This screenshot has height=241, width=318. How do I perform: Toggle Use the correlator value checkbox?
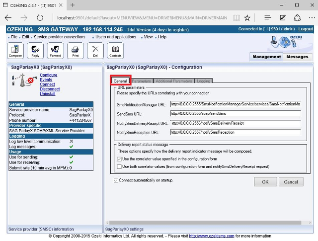coord(119,159)
